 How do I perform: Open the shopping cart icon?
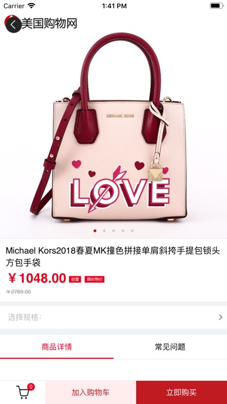23,393
